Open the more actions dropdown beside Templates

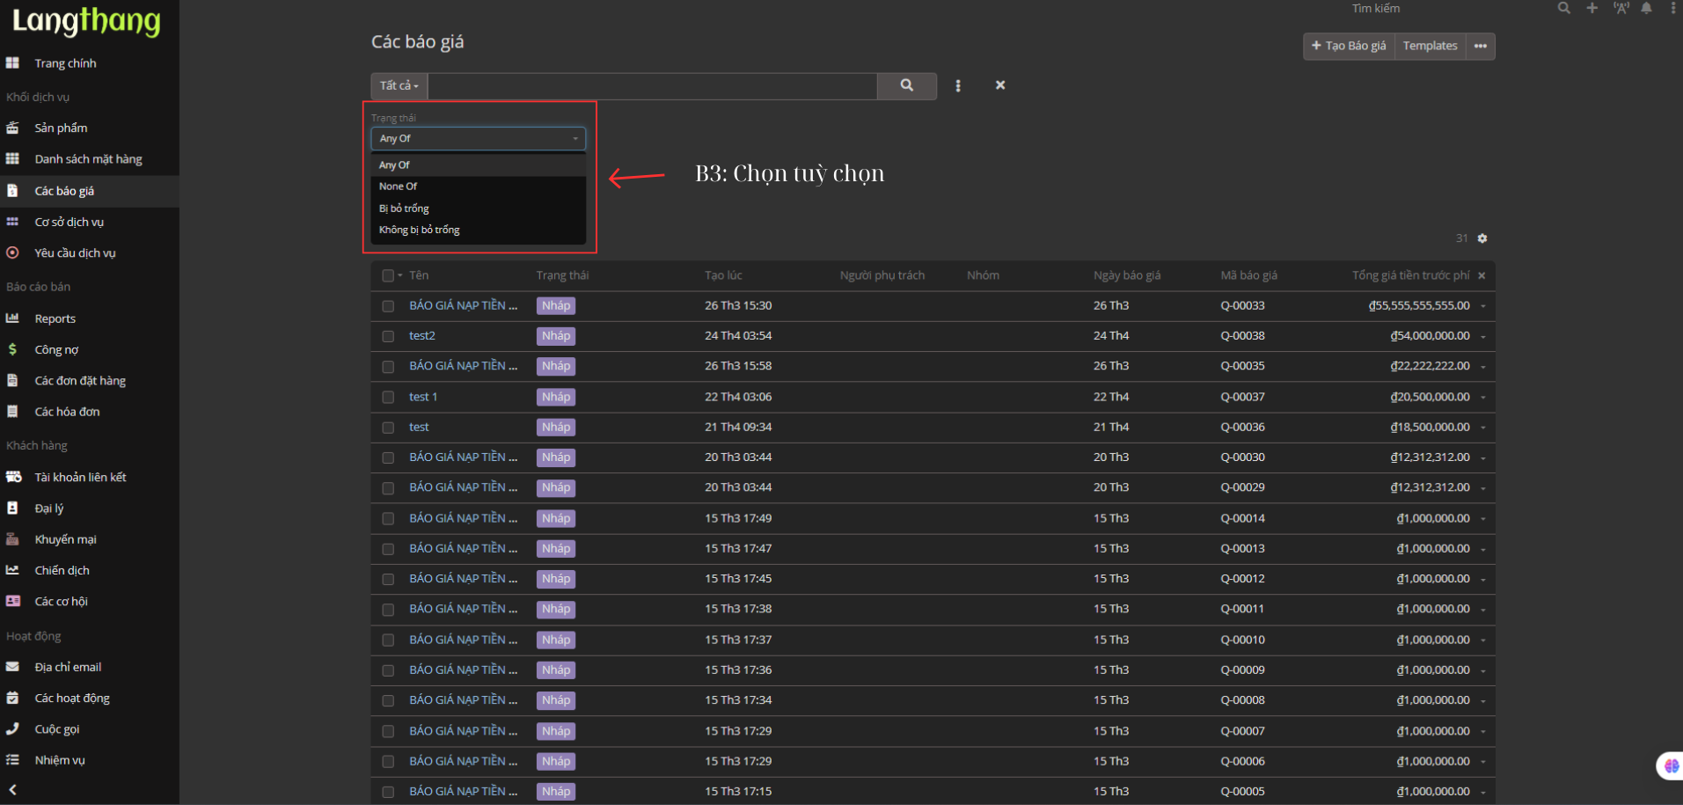[1481, 46]
